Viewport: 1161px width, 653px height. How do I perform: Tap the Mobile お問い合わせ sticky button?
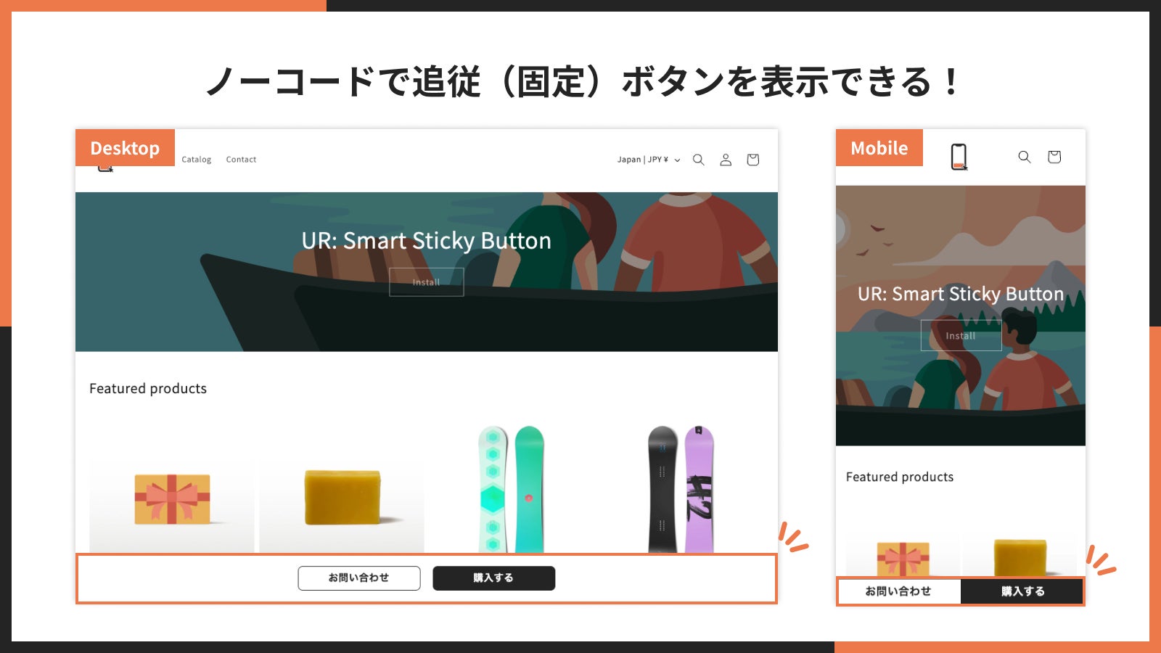tap(900, 591)
